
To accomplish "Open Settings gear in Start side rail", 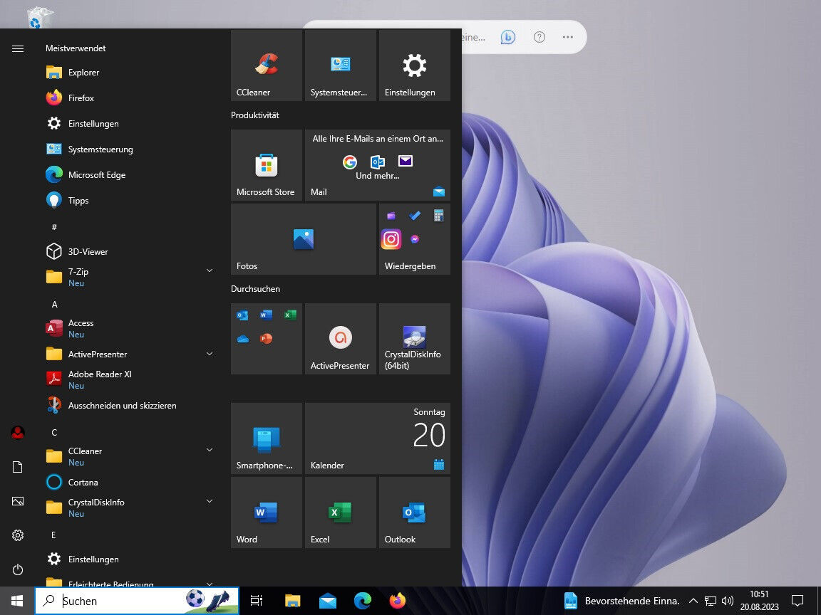I will 18,535.
